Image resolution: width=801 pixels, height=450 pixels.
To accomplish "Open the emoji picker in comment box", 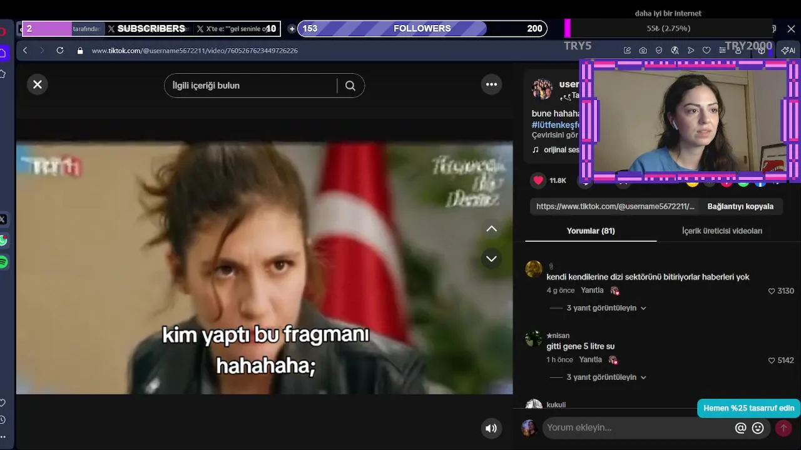I will pos(758,428).
